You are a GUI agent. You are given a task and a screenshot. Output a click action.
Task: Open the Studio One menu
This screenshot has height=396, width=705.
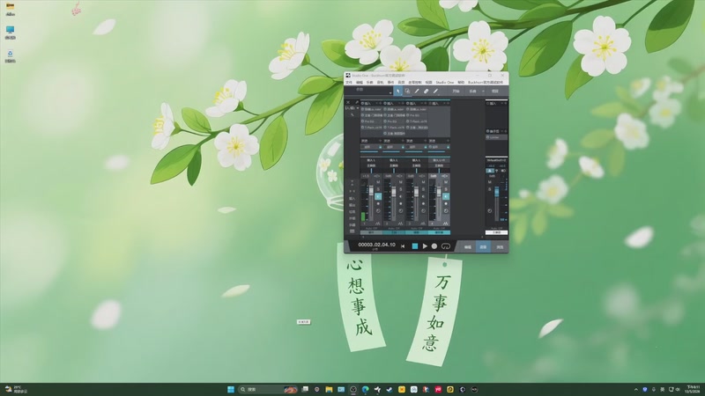[x=445, y=83]
